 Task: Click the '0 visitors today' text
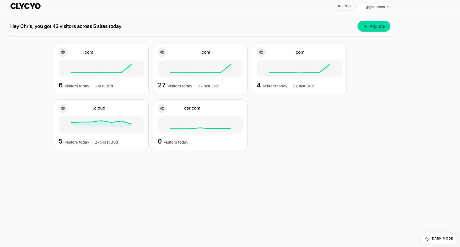pyautogui.click(x=173, y=142)
